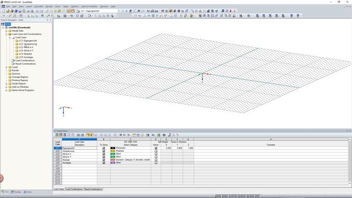Open the Calculate menu
Image resolution: width=352 pixels, height=198 pixels.
[x=38, y=7]
